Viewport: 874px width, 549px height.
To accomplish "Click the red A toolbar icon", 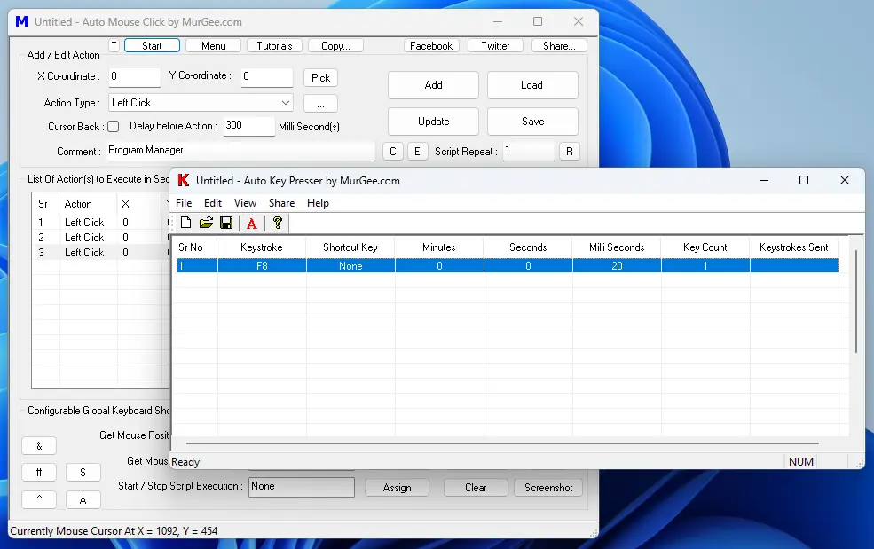I will tap(252, 224).
